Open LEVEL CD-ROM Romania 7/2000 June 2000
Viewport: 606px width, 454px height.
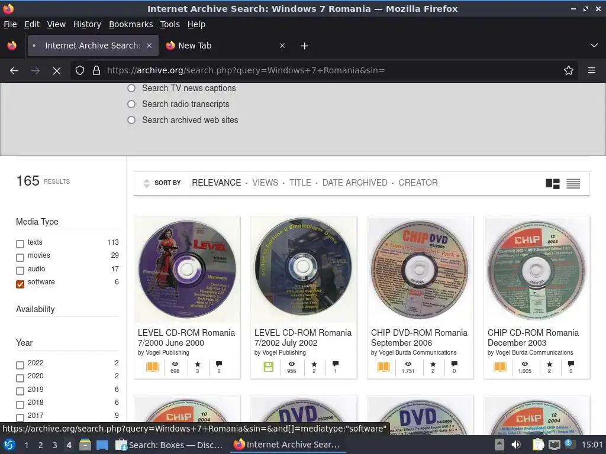186,338
